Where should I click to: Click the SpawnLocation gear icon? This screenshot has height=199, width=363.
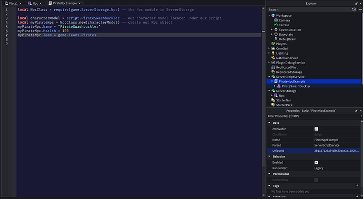tap(276, 29)
